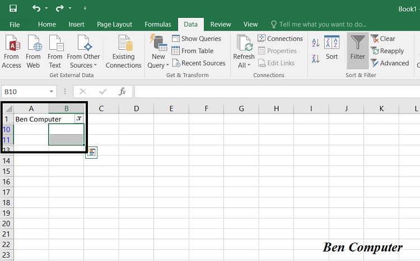
Task: Open the Name Box dropdown arrow
Action: pyautogui.click(x=51, y=92)
